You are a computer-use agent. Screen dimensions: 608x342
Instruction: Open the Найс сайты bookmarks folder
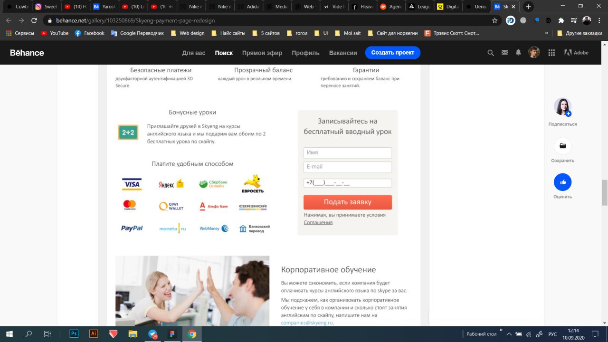tap(228, 33)
